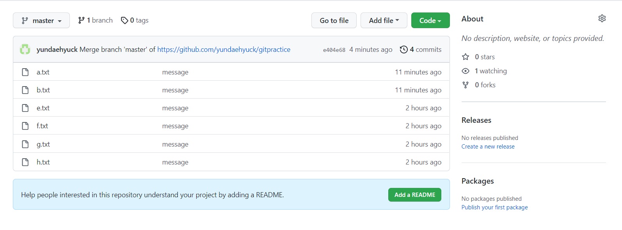Viewport: 622px width, 230px height.
Task: Click the file icon beside e.txt
Action: (25, 108)
